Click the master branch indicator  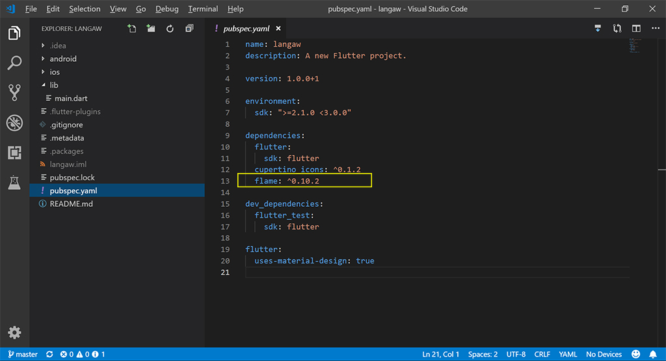click(23, 354)
